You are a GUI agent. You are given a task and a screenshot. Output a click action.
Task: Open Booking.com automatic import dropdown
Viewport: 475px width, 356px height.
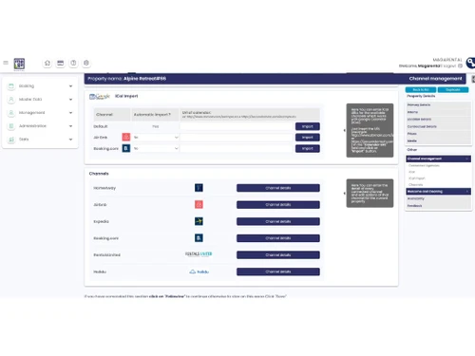pos(156,148)
